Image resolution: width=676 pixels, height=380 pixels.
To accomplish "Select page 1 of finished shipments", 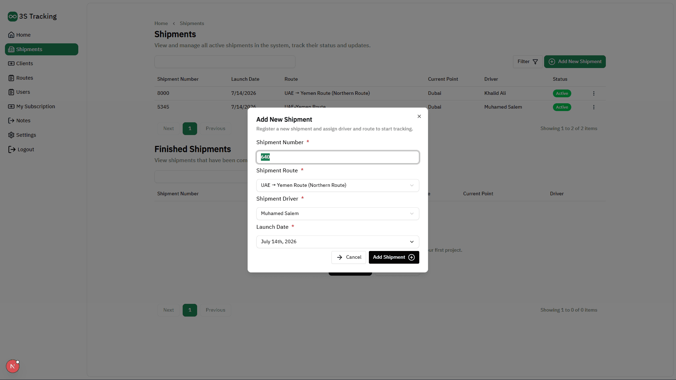I will point(190,310).
